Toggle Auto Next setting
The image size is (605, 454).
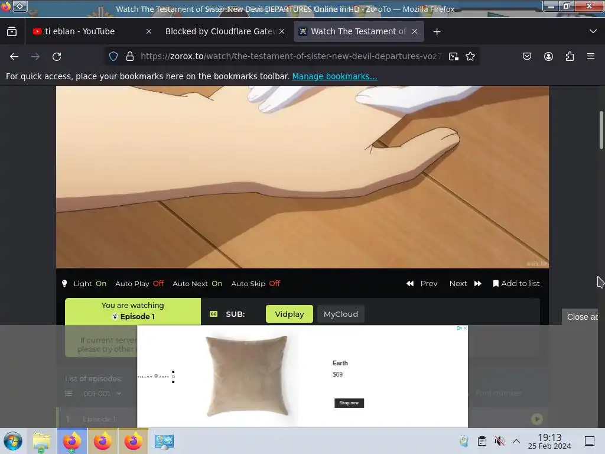point(197,284)
